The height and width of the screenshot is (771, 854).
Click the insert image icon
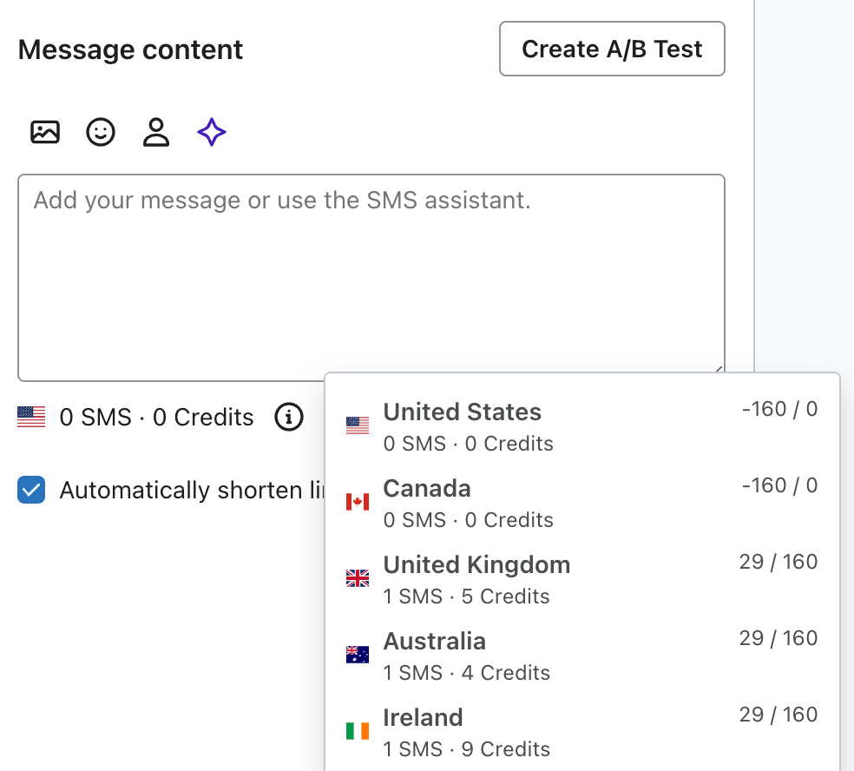click(x=45, y=132)
